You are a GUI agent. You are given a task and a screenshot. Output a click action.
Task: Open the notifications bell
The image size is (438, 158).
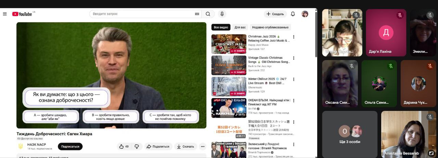coord(293,14)
